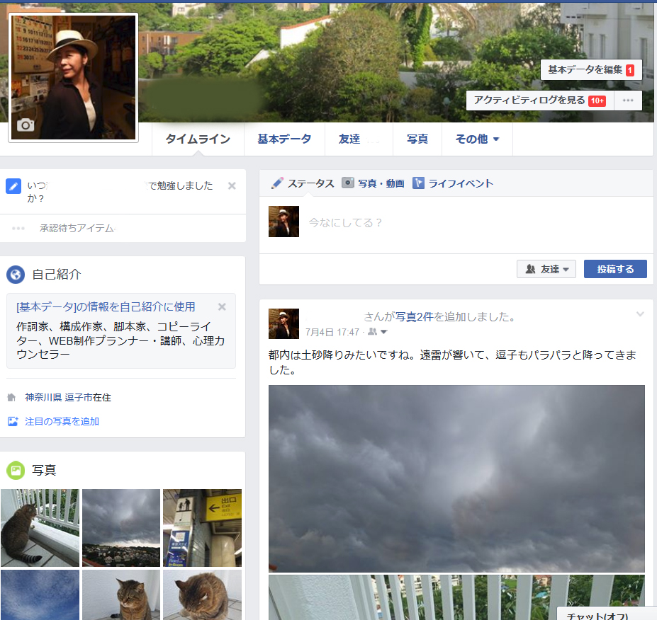Click the 7月4日 17:47 timestamp
This screenshot has height=620, width=657.
(332, 332)
